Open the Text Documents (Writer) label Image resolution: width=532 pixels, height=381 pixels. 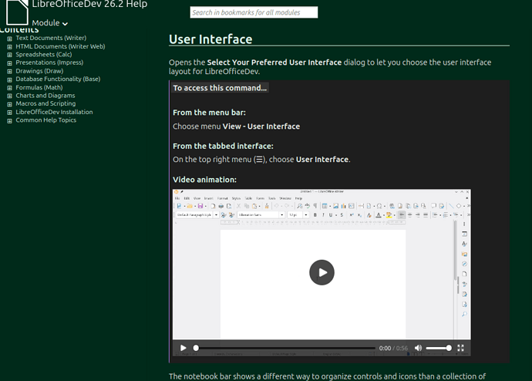point(51,38)
